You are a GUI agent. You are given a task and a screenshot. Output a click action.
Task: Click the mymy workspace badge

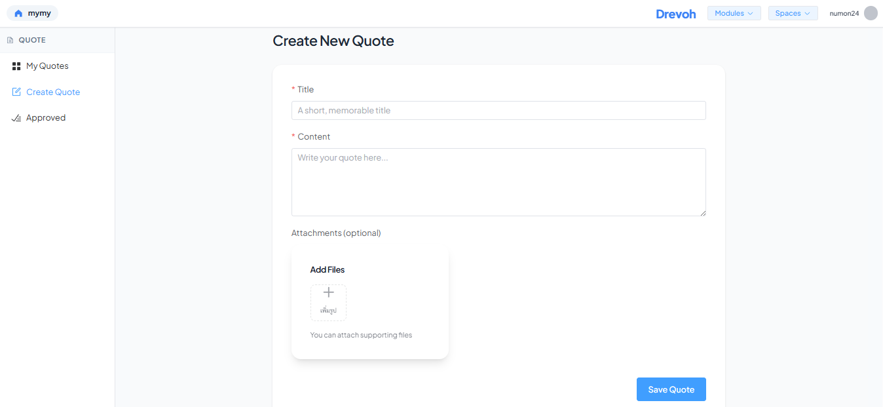pyautogui.click(x=32, y=12)
